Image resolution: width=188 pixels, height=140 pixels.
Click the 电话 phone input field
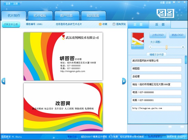click(156, 92)
